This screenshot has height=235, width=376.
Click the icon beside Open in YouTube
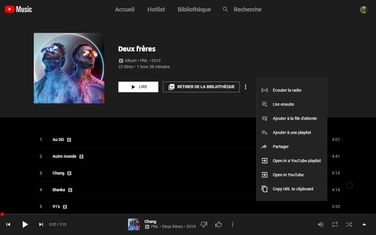tap(265, 175)
